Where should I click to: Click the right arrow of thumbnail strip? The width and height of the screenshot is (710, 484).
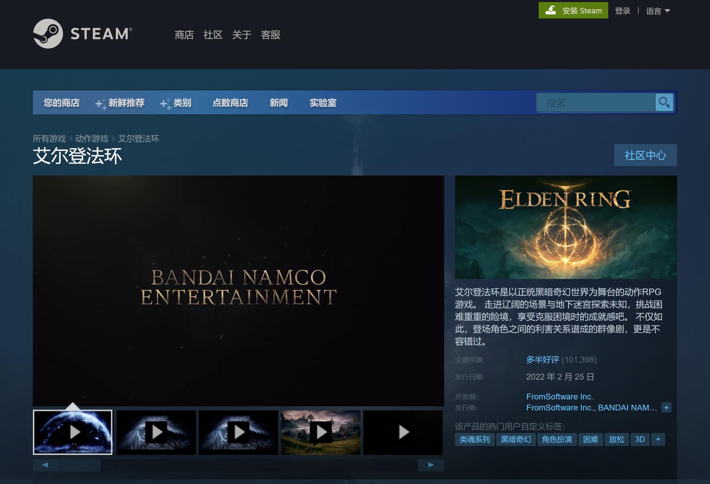(431, 465)
